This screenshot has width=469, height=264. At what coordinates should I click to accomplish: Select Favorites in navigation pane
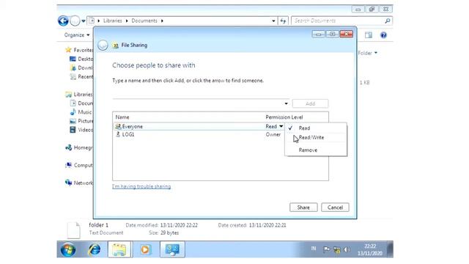click(79, 50)
